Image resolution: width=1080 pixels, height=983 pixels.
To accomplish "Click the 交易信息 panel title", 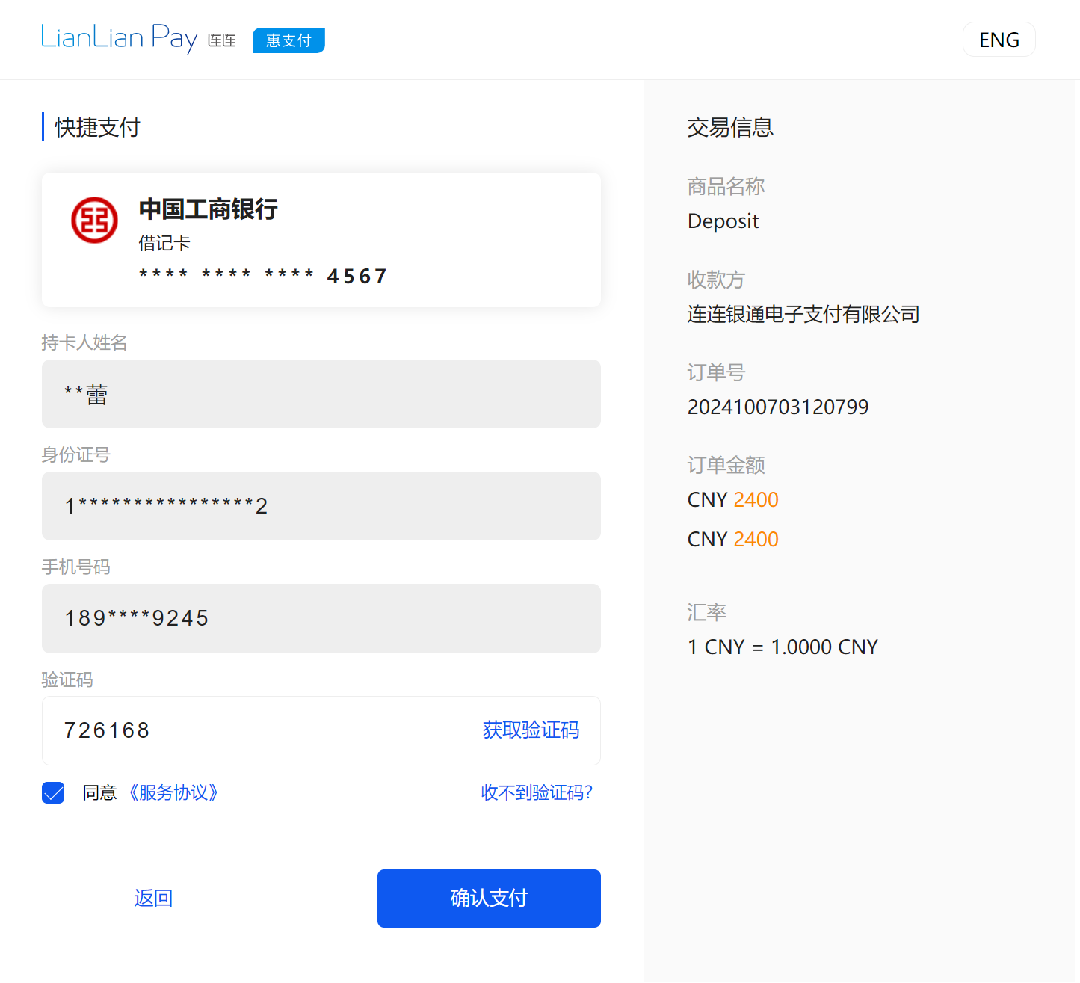I will click(730, 127).
